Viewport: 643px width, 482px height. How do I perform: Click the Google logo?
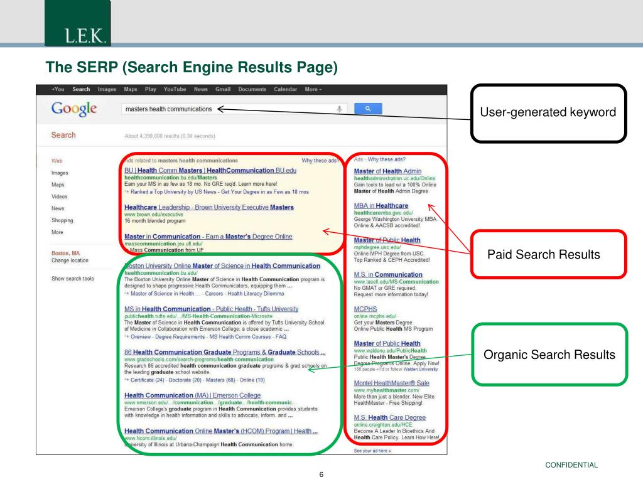(74, 109)
